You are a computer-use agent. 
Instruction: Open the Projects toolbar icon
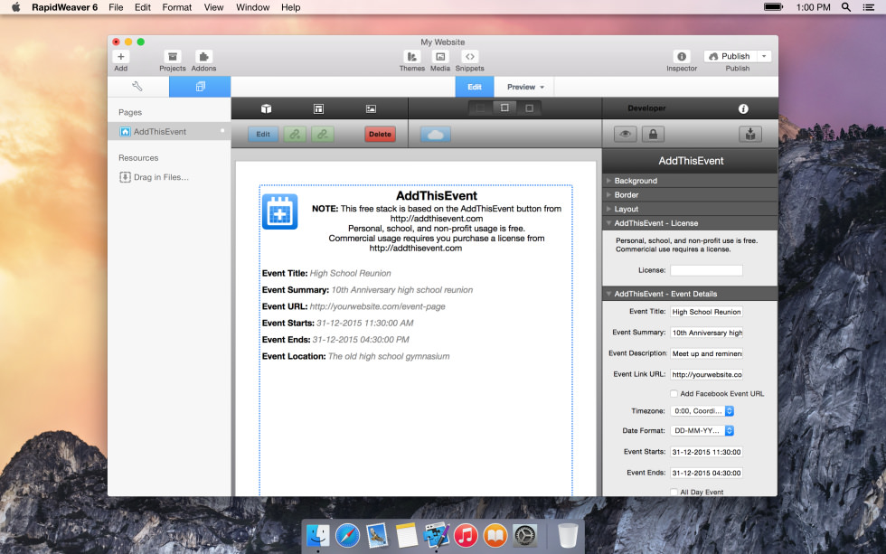[x=173, y=56]
